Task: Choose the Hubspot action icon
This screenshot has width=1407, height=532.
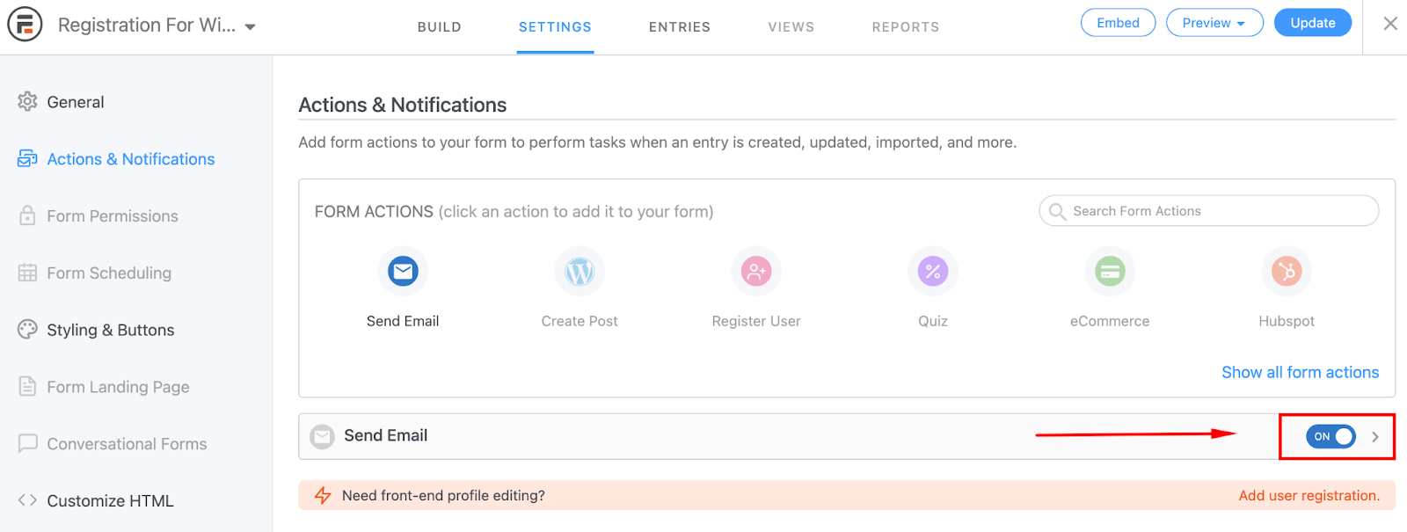Action: tap(1287, 271)
